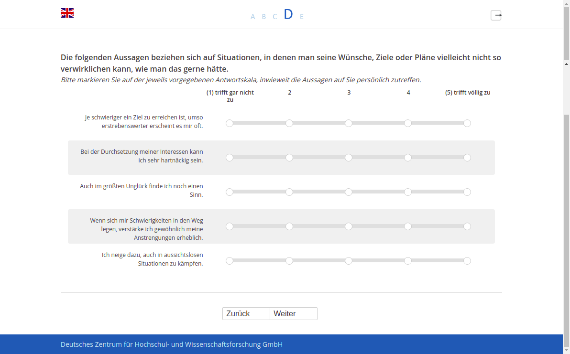Pick 2 for 'aussichtslosen Situationen zu kämpfen'

click(289, 261)
